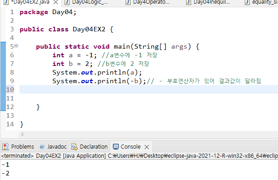Screen dimensions: 278x180
Task: Click 'println(-b)' on line 9
Action: tap(120, 81)
